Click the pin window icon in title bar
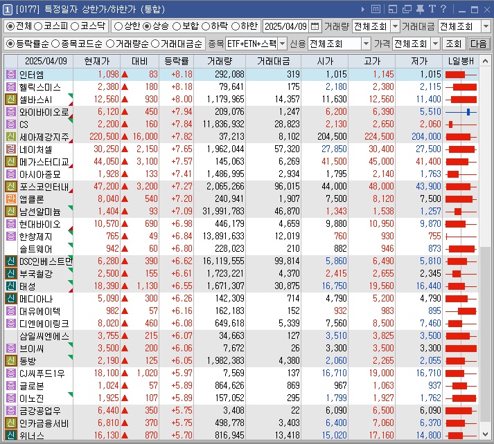 click(420, 10)
